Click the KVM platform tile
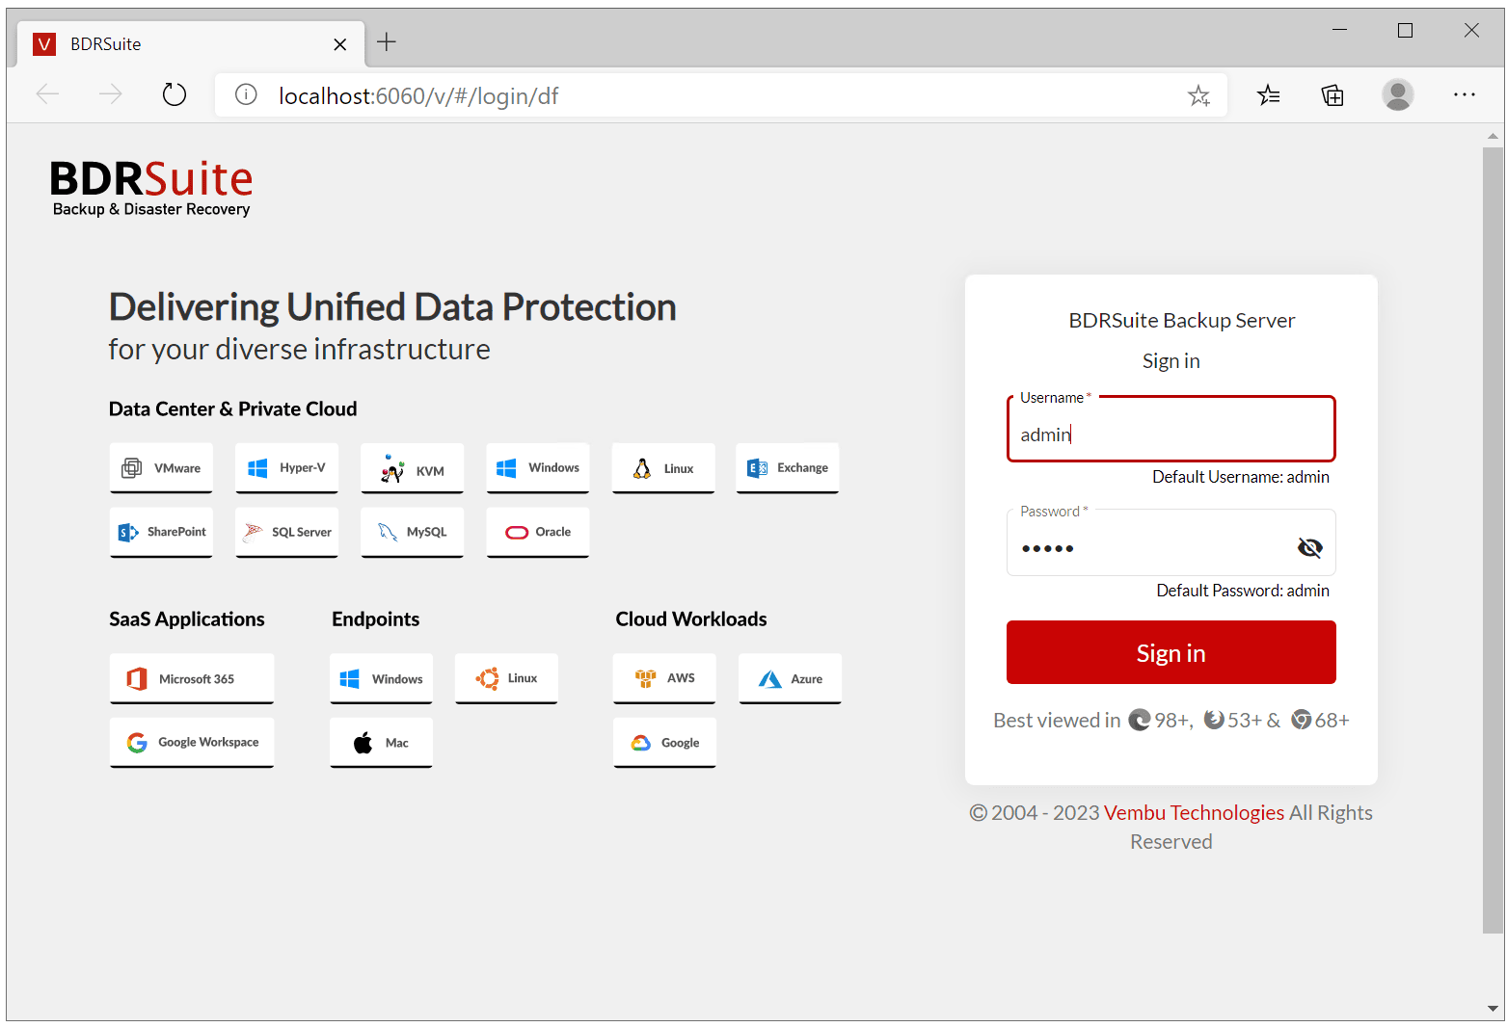 [413, 468]
